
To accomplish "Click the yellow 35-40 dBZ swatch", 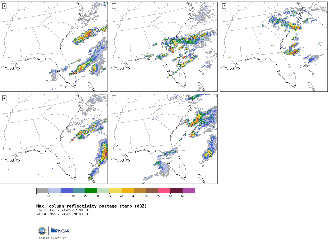I will tap(115, 191).
